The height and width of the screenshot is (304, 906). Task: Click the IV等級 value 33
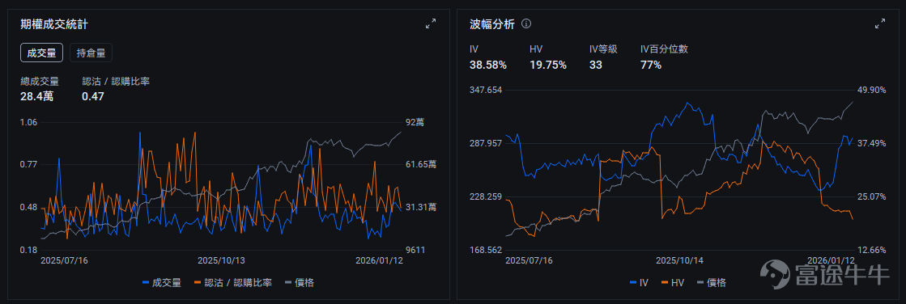tap(596, 65)
